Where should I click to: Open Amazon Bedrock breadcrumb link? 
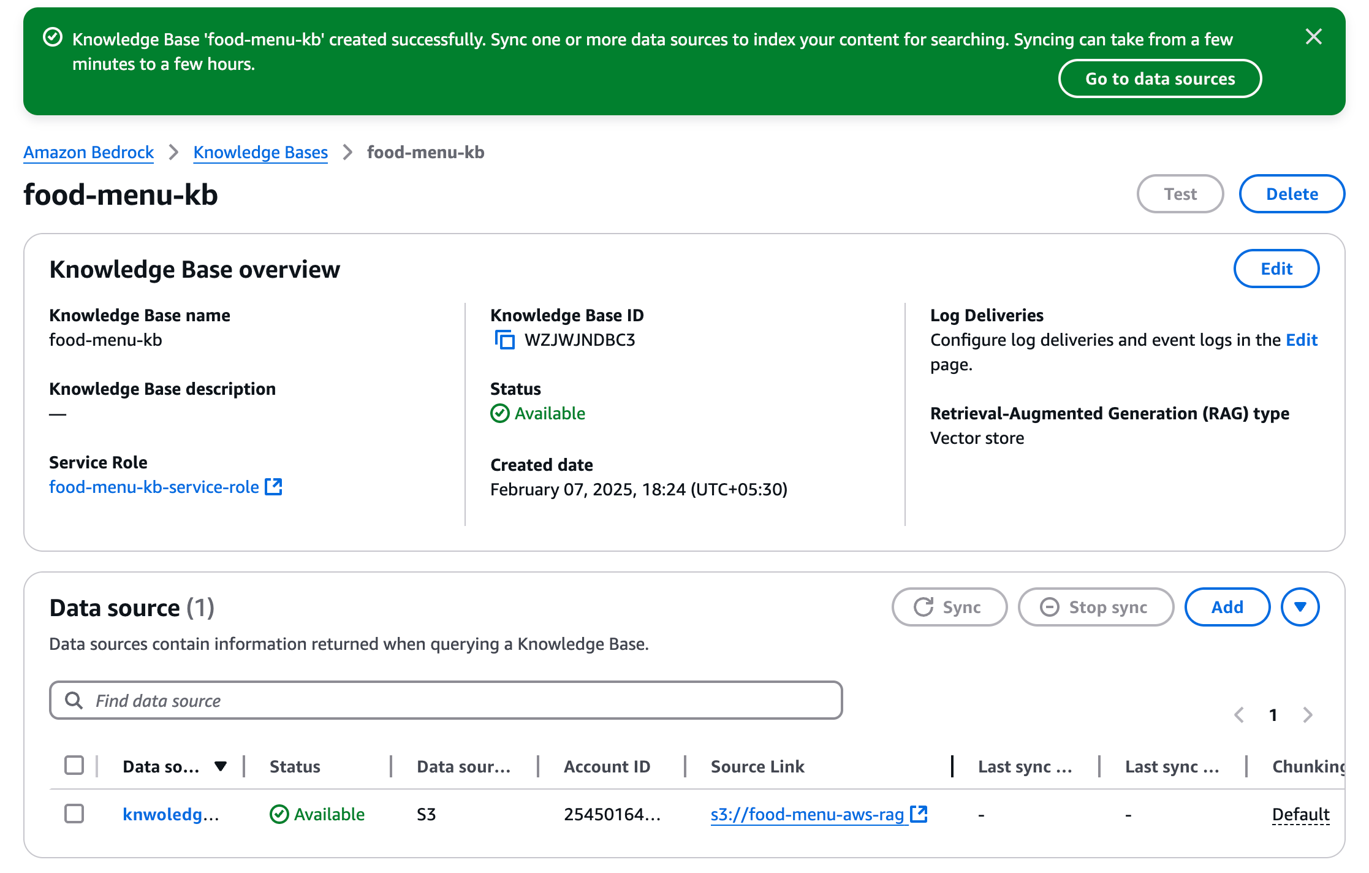point(88,152)
